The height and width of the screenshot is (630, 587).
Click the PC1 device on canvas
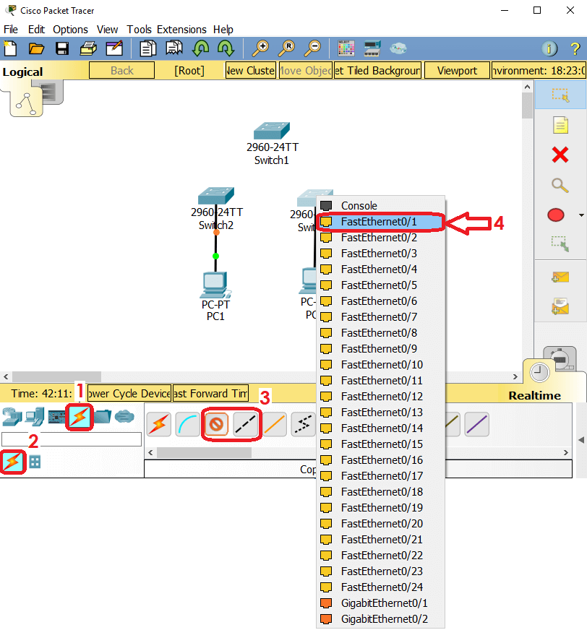click(215, 285)
